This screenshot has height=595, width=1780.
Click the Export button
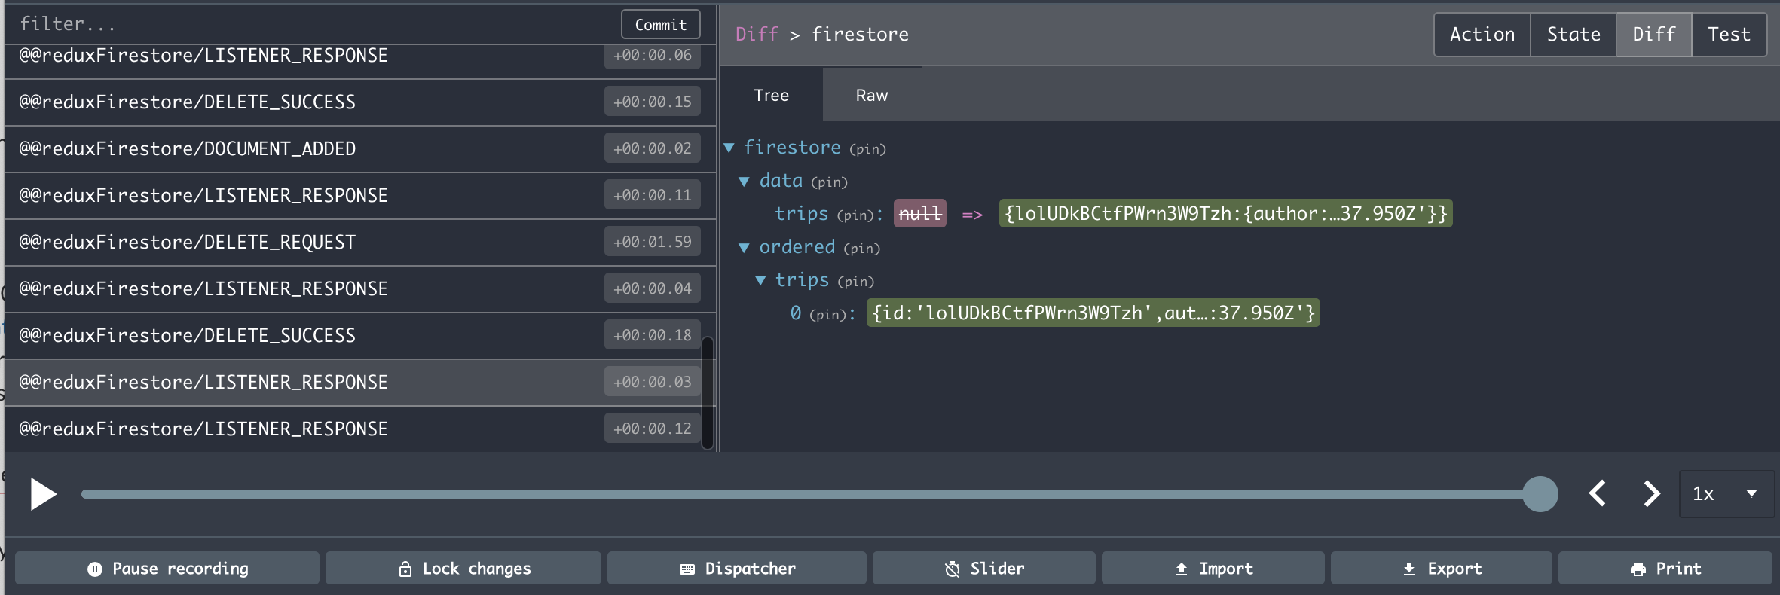(1441, 569)
